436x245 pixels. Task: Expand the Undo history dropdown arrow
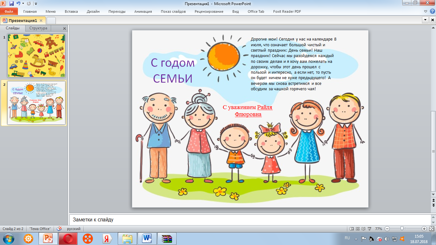23,4
